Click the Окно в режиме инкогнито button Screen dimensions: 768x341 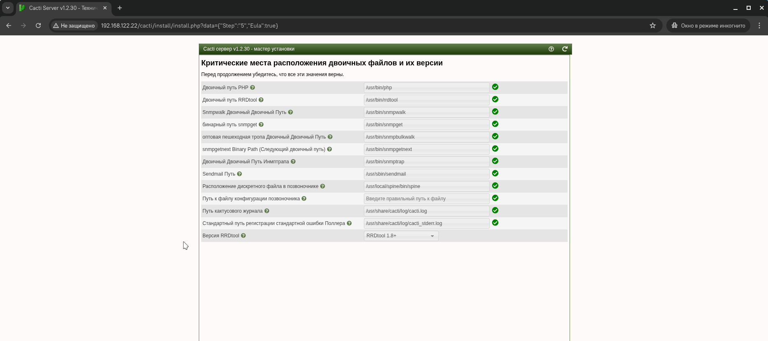tap(708, 26)
